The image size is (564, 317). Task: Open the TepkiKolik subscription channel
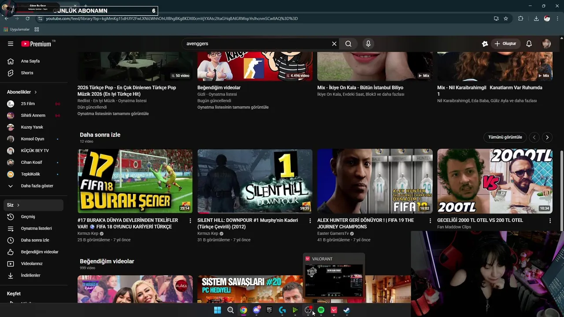(x=34, y=174)
